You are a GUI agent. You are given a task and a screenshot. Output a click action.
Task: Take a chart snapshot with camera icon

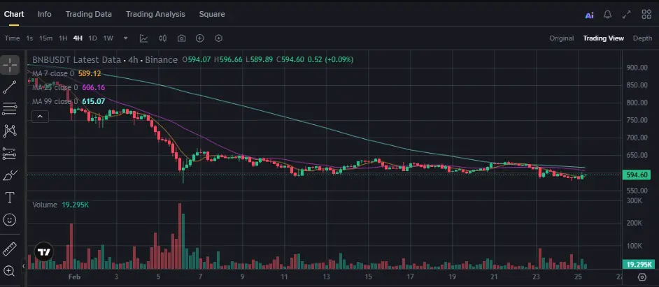tap(181, 38)
